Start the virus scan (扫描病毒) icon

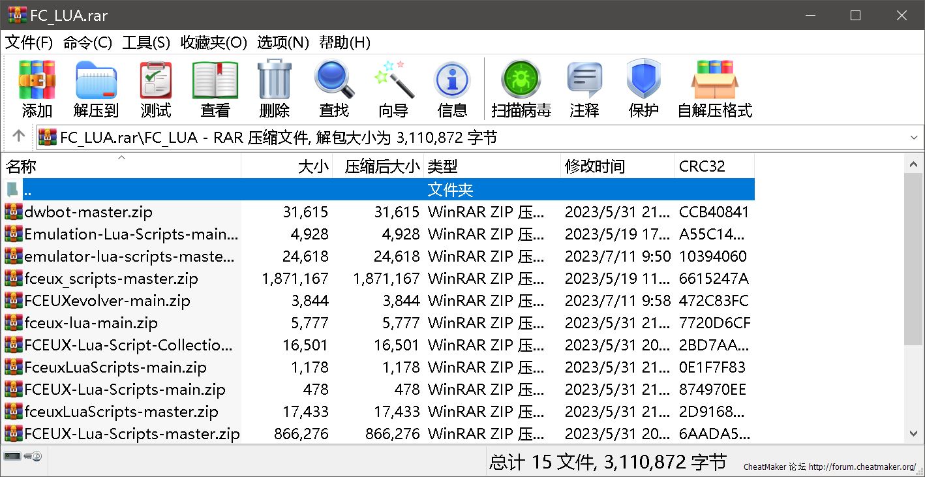(521, 80)
